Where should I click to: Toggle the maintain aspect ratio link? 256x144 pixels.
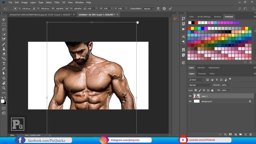[67, 8]
